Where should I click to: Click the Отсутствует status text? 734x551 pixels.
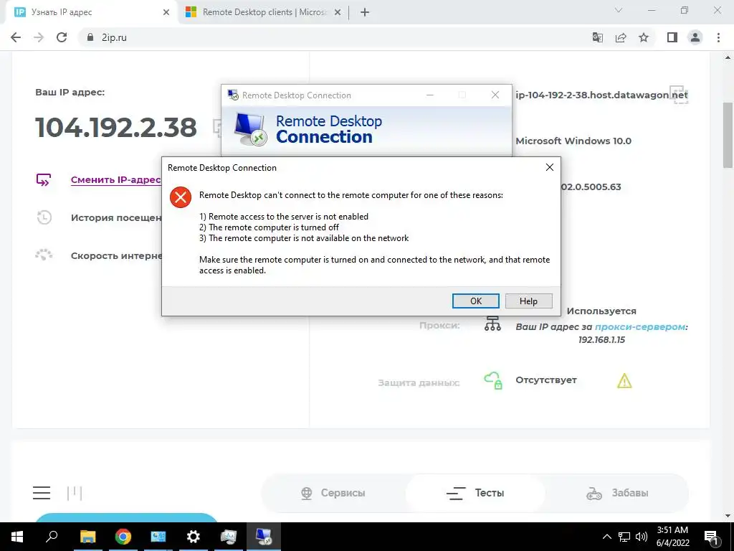(545, 380)
